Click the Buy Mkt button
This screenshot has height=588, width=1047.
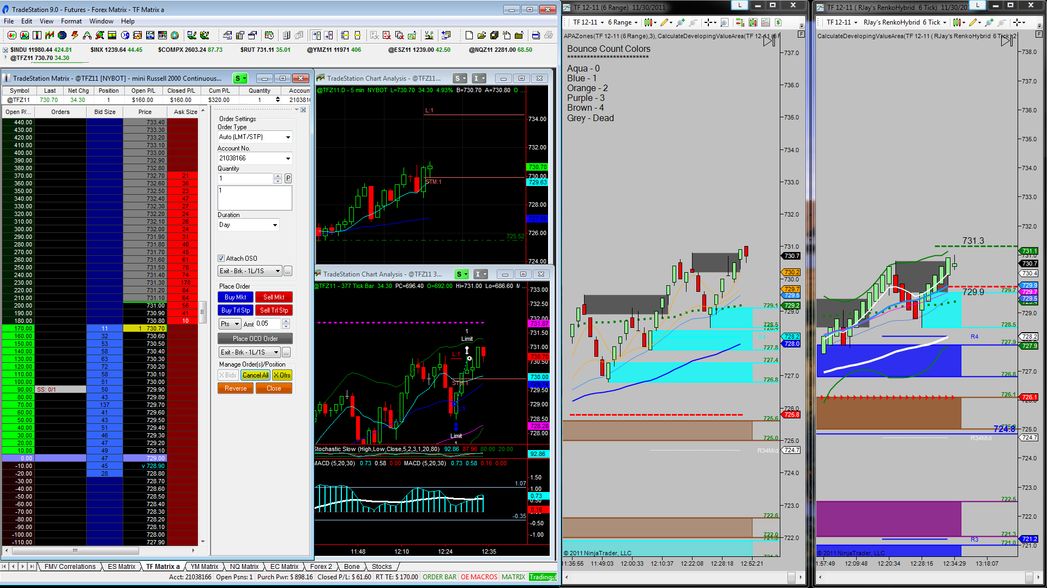point(235,297)
